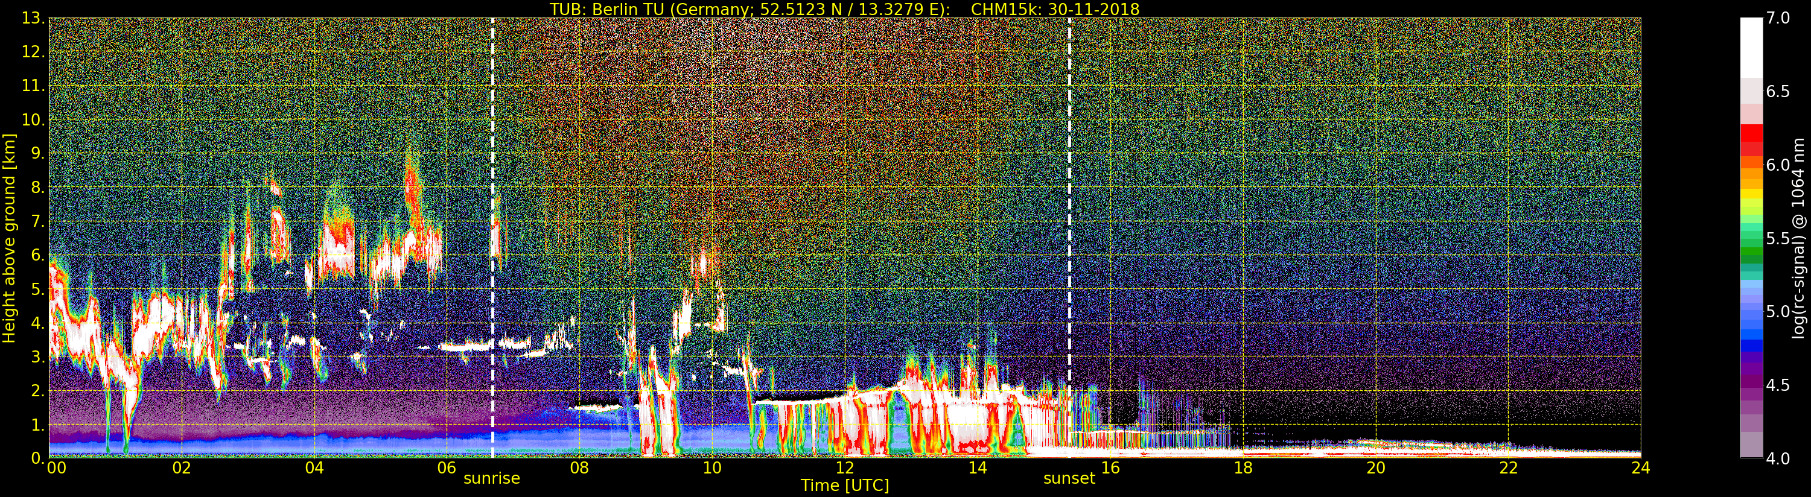The width and height of the screenshot is (1811, 497).
Task: Click the y-axis tick label '7.'
Action: pos(37,221)
